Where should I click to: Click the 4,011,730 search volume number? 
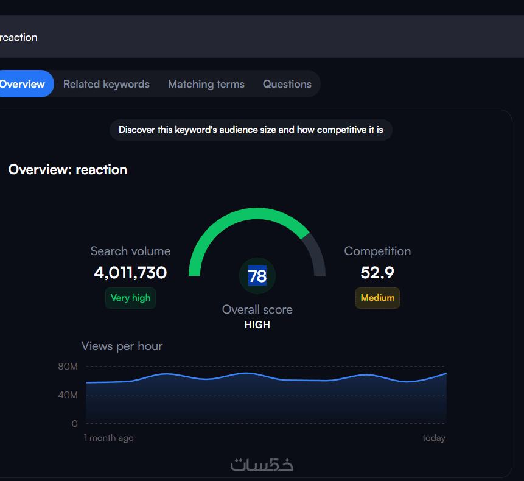click(x=130, y=273)
